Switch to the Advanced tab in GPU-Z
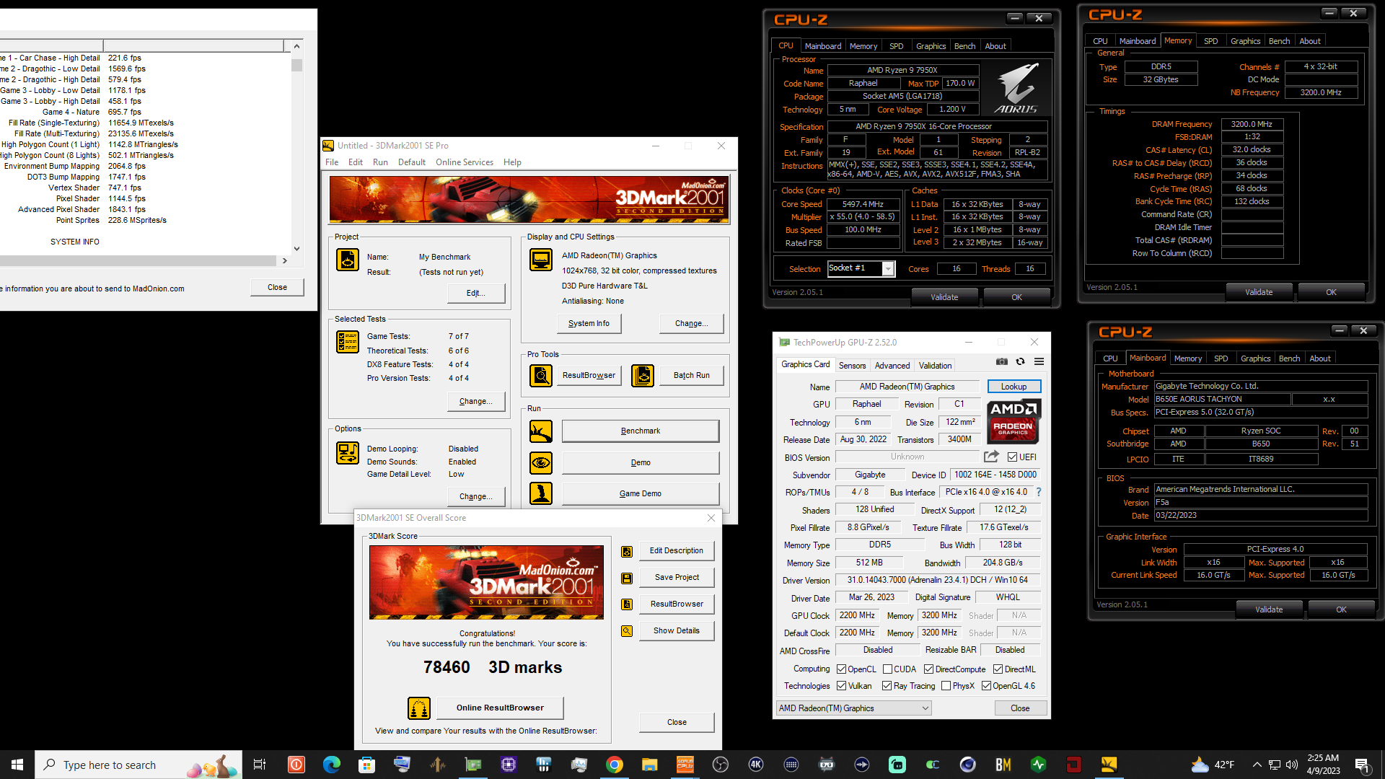1385x779 pixels. [x=892, y=366]
